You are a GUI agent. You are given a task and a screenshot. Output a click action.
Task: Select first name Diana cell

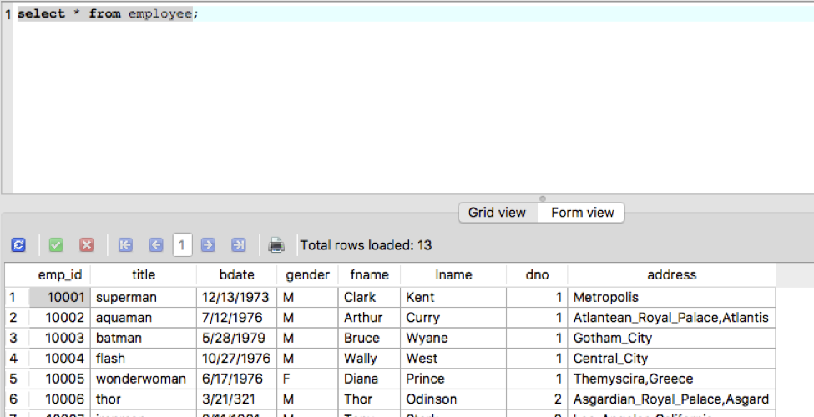coord(369,379)
